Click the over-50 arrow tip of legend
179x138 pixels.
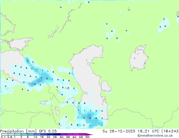pyautogui.click(x=89, y=134)
